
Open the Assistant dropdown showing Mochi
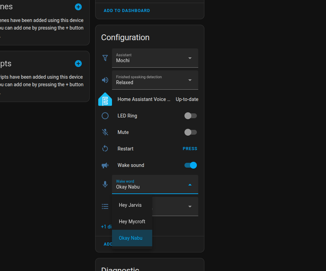coord(155,58)
